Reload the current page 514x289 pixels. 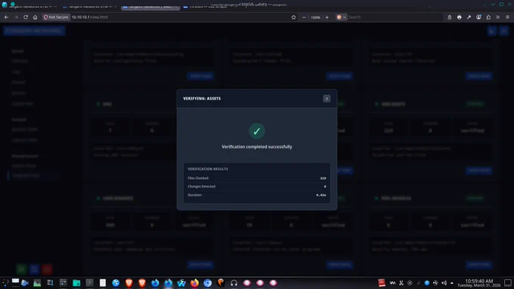[x=26, y=17]
